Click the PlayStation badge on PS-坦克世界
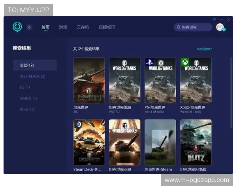Viewport: 237px width, 190px height. click(149, 62)
